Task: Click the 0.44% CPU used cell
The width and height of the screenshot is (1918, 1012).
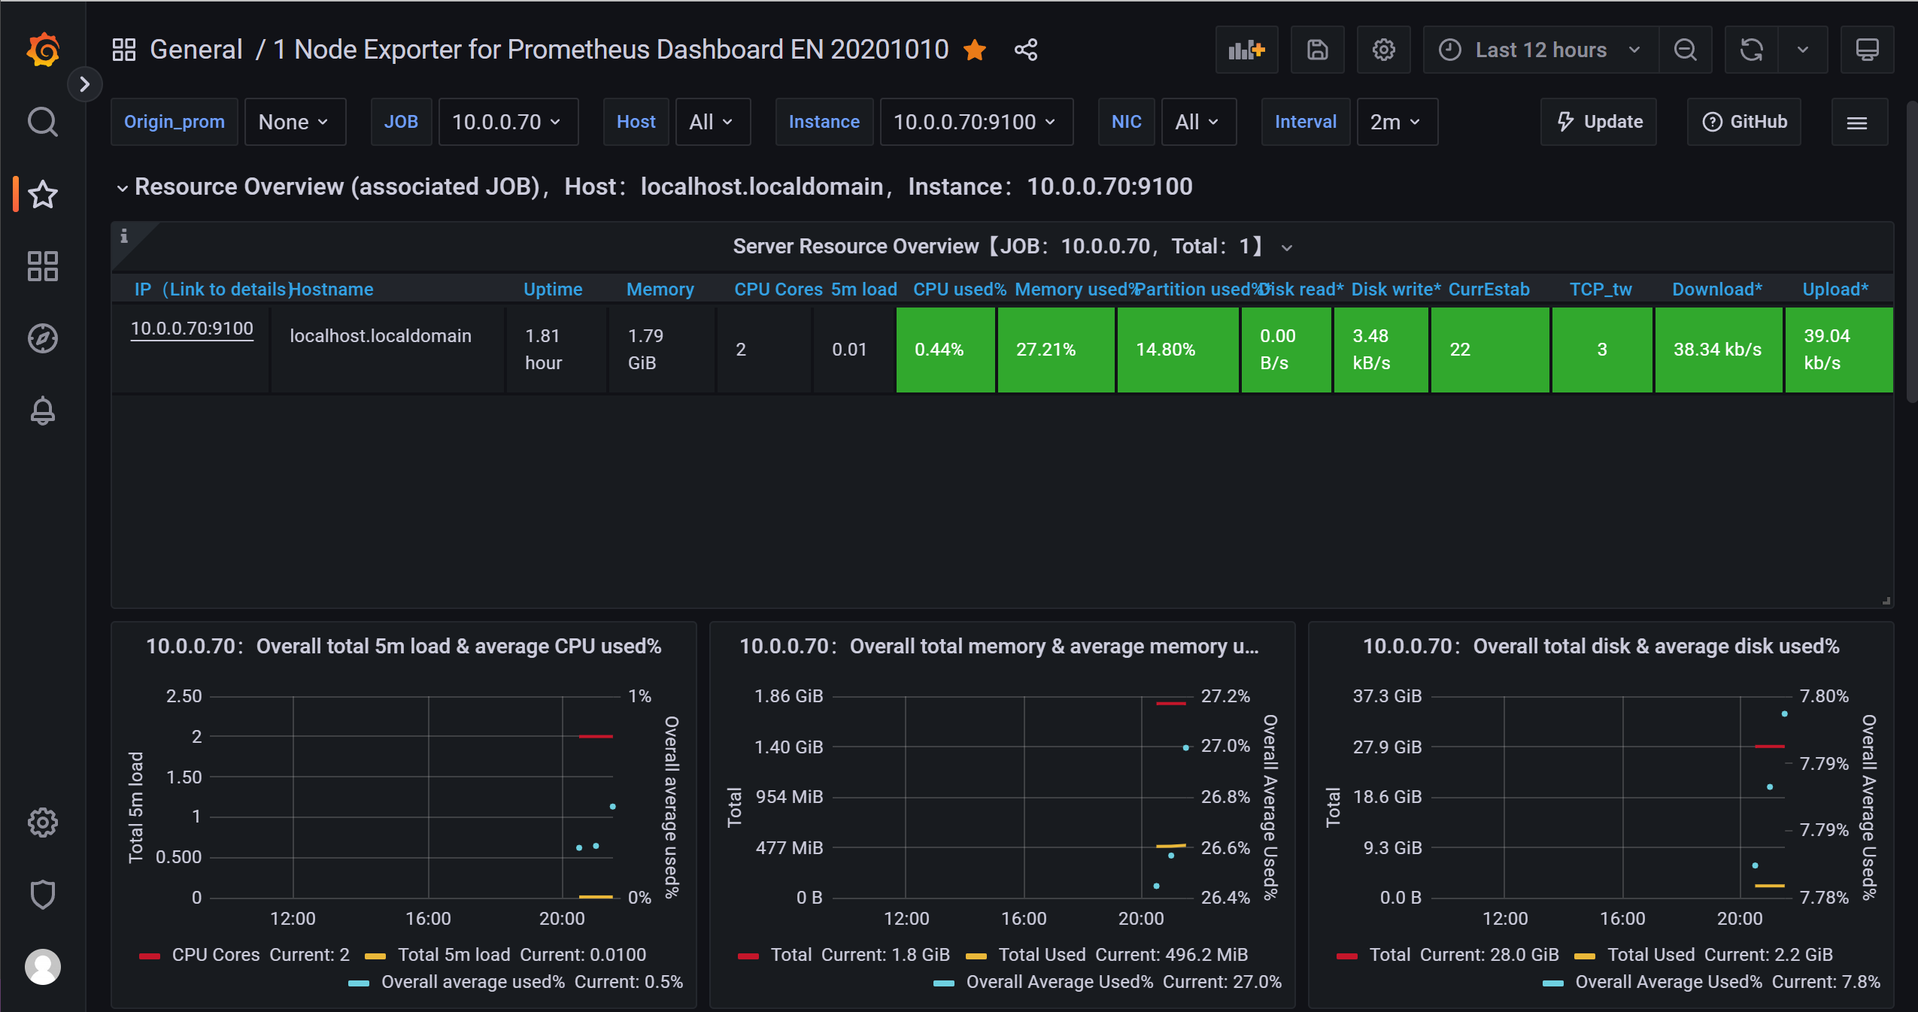Action: [945, 350]
